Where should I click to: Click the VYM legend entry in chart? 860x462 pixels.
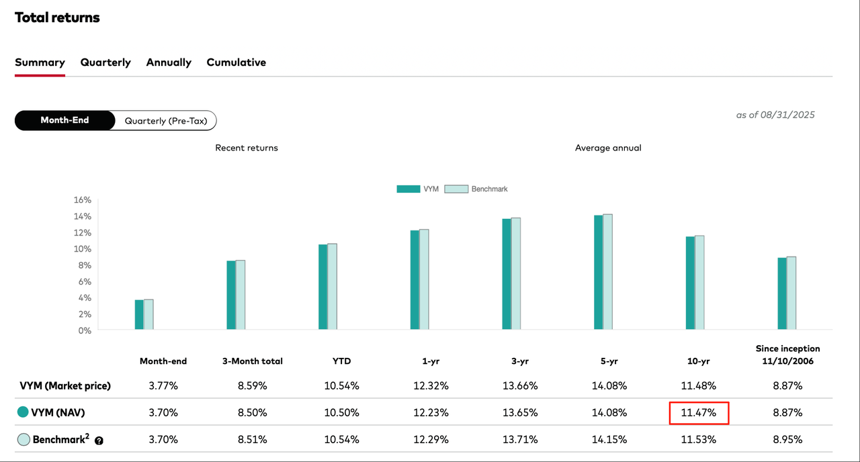[x=418, y=189]
